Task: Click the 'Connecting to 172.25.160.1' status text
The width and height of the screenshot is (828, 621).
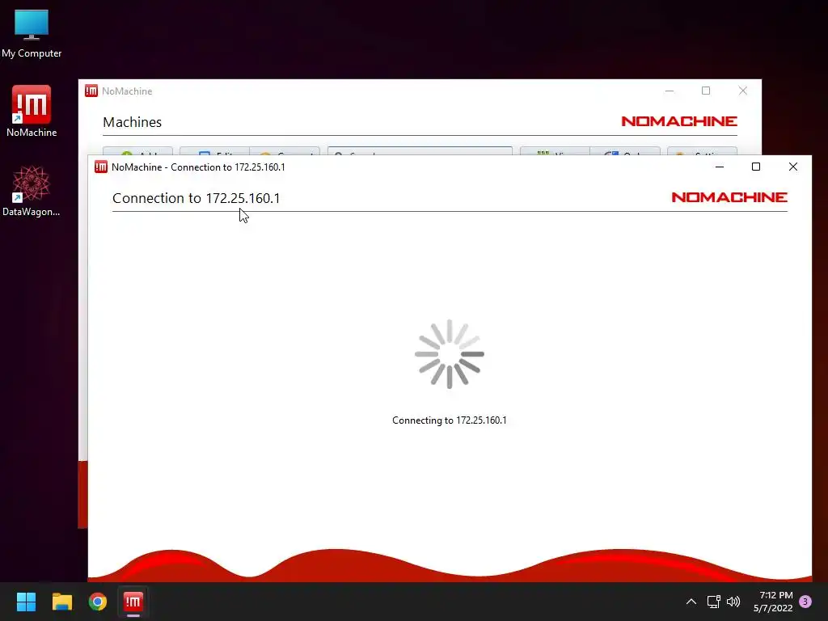Action: pyautogui.click(x=450, y=420)
